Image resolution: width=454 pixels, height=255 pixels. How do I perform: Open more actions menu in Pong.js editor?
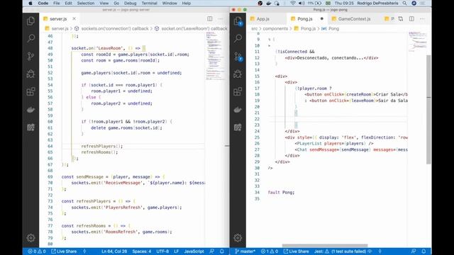coord(423,19)
